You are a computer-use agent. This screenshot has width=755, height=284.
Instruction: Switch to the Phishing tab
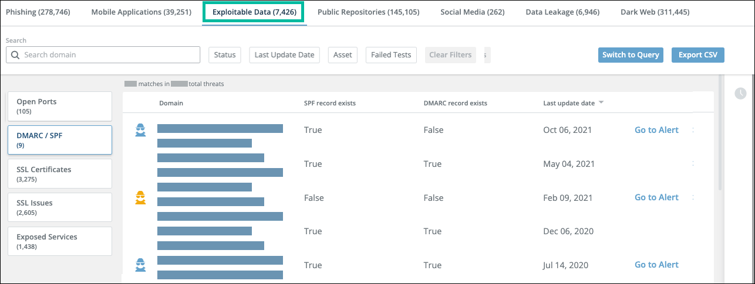pos(38,12)
